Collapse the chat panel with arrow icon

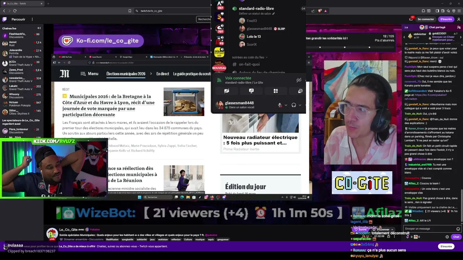tap(406, 27)
